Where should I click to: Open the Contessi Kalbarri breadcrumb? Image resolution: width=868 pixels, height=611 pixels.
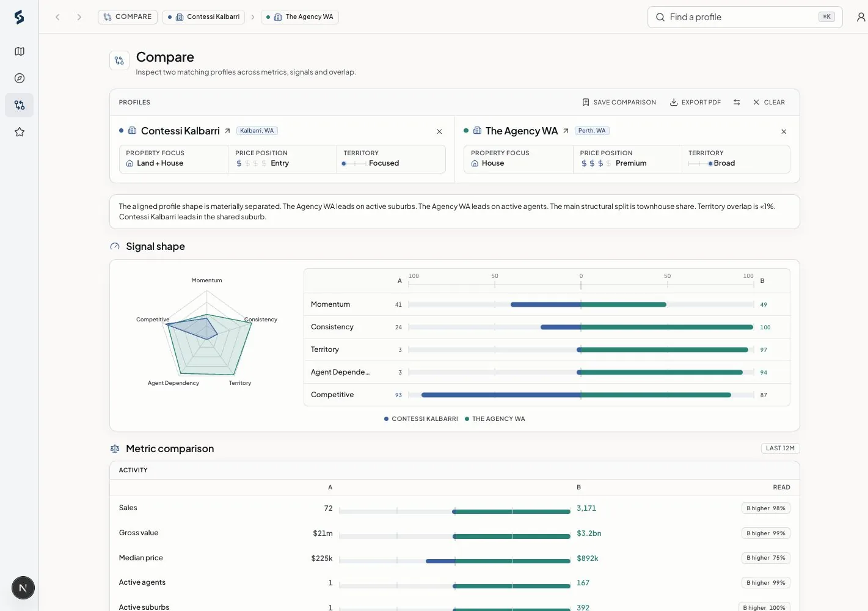(203, 17)
